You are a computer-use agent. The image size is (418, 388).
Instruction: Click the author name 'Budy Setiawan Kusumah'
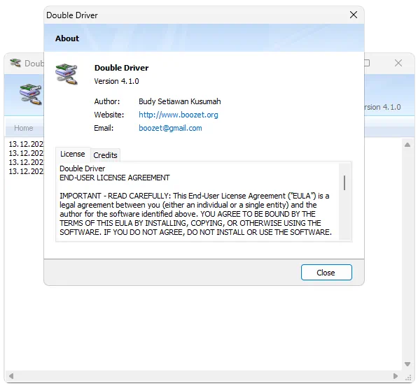[180, 101]
